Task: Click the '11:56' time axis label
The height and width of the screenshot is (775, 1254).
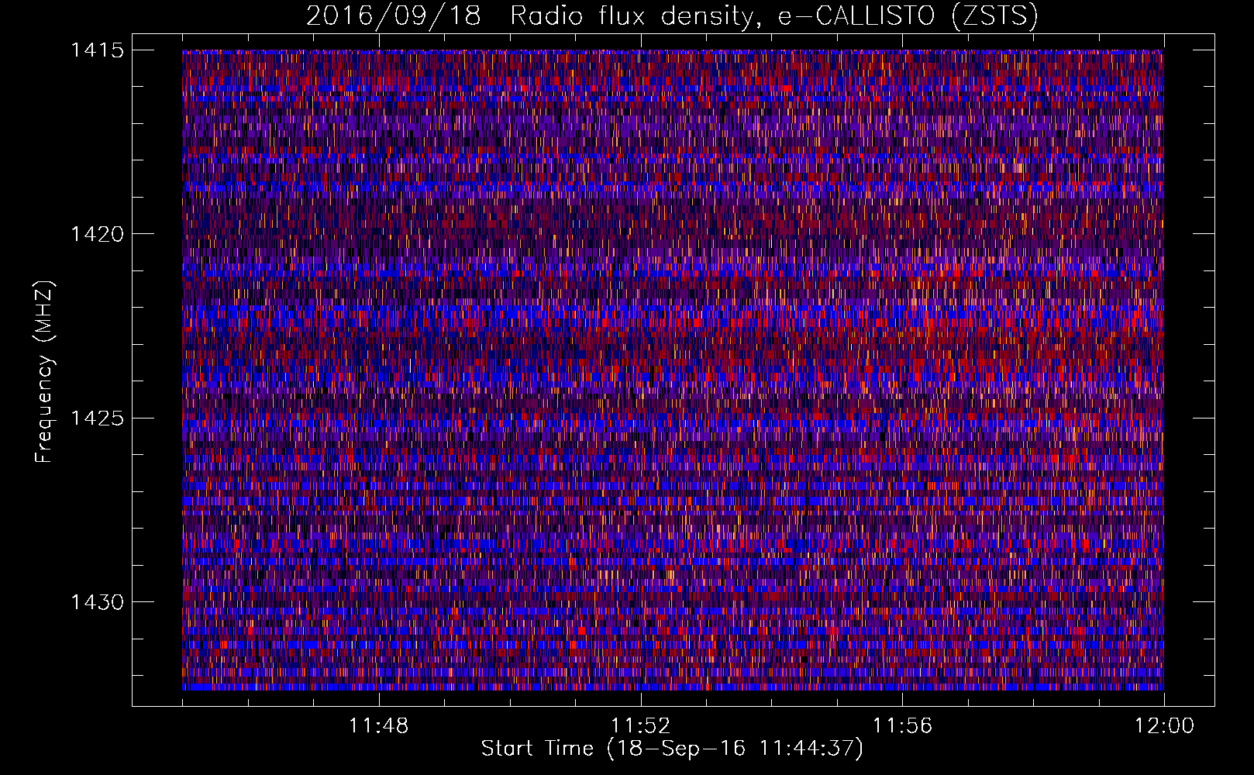Action: pos(902,726)
